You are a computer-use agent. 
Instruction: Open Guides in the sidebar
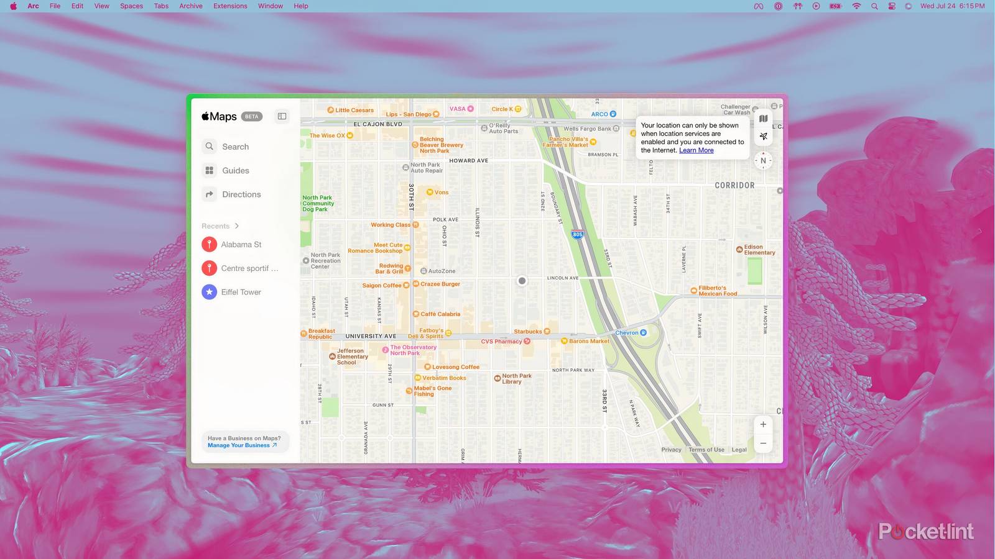pos(235,170)
